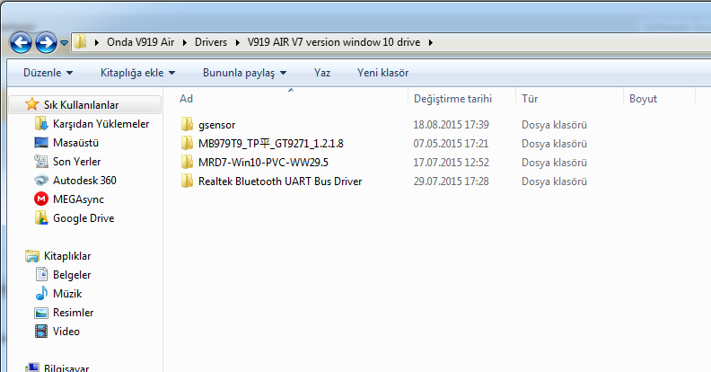
Task: Select Bilgisayar in sidebar
Action: (x=66, y=368)
